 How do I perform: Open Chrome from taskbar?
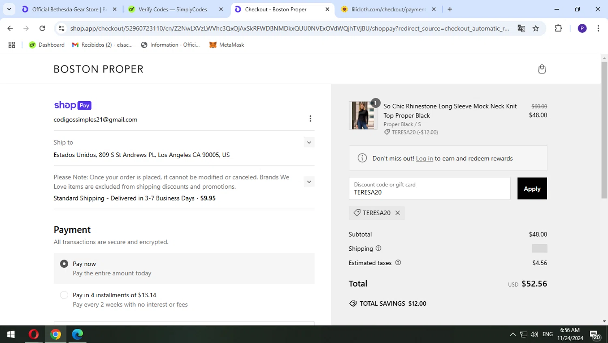tap(56, 334)
